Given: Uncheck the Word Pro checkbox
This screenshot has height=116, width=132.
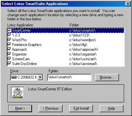Looking at the screenshot, I should click(9, 40).
